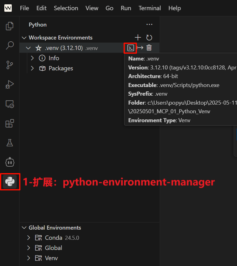
Task: Open Source Control view in activity bar
Action: point(10,65)
